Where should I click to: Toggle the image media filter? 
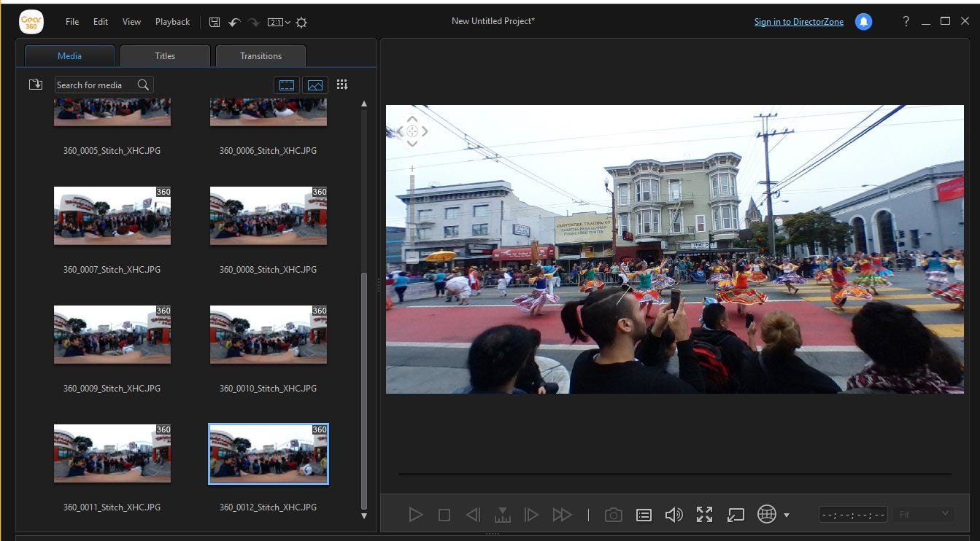pos(315,85)
